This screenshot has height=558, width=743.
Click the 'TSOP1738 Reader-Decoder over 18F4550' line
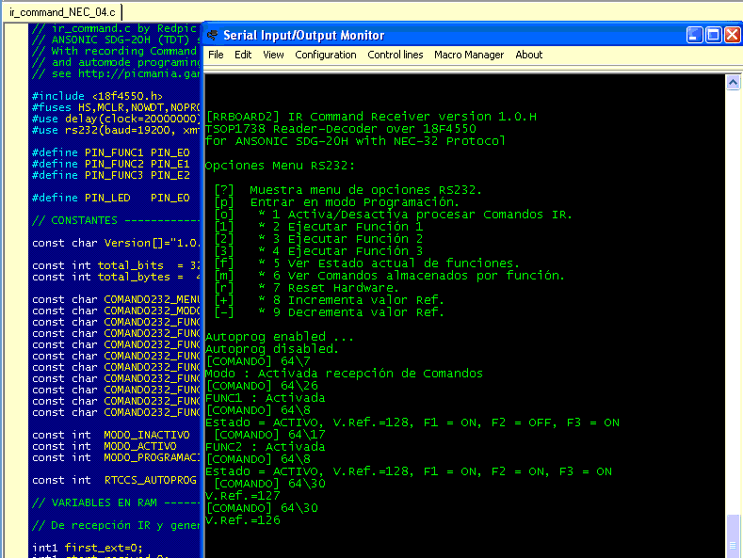341,129
